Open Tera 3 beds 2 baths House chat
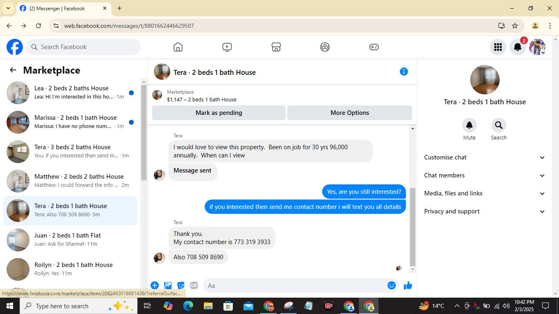 [70, 152]
